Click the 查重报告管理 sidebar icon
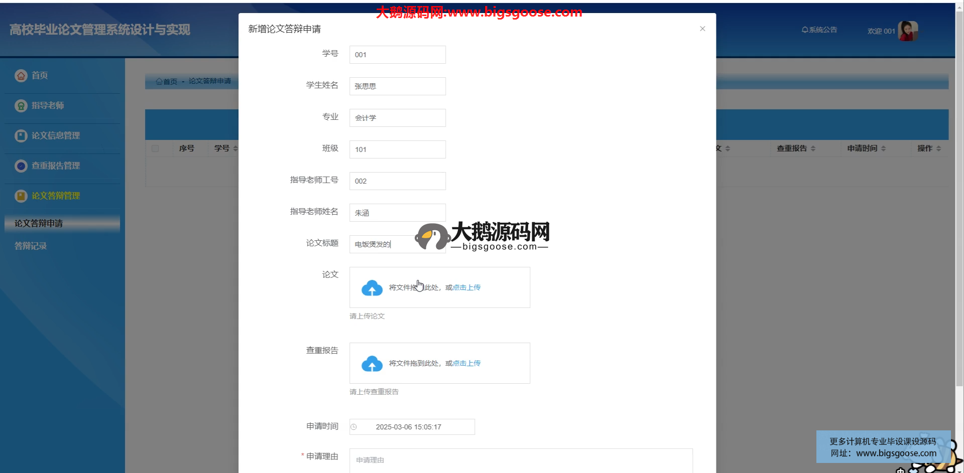The image size is (964, 473). [x=21, y=166]
